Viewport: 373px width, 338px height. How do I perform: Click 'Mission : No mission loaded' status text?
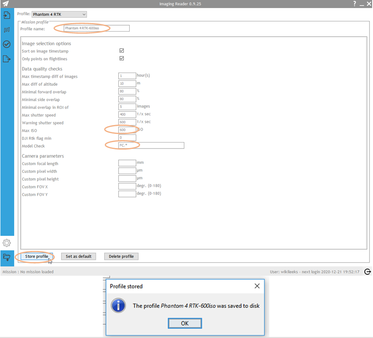[28, 271]
